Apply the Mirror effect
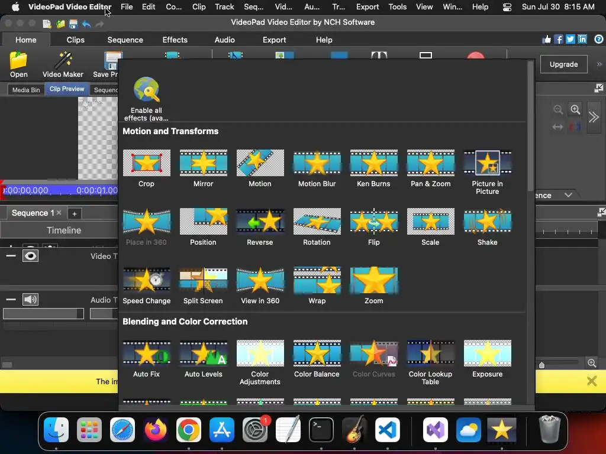606x454 pixels. coord(204,168)
